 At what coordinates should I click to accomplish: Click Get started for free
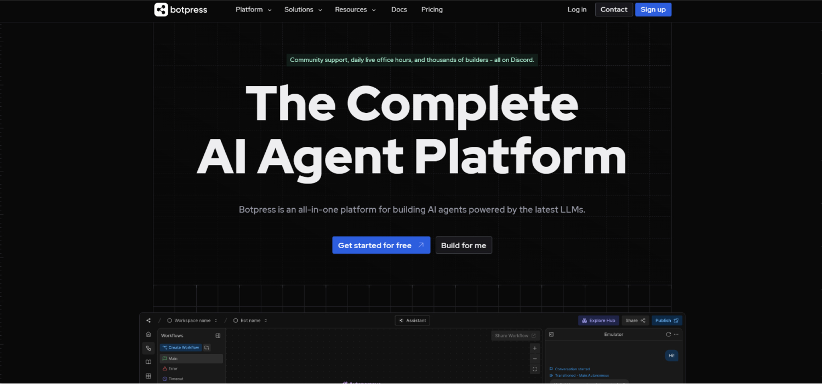381,245
